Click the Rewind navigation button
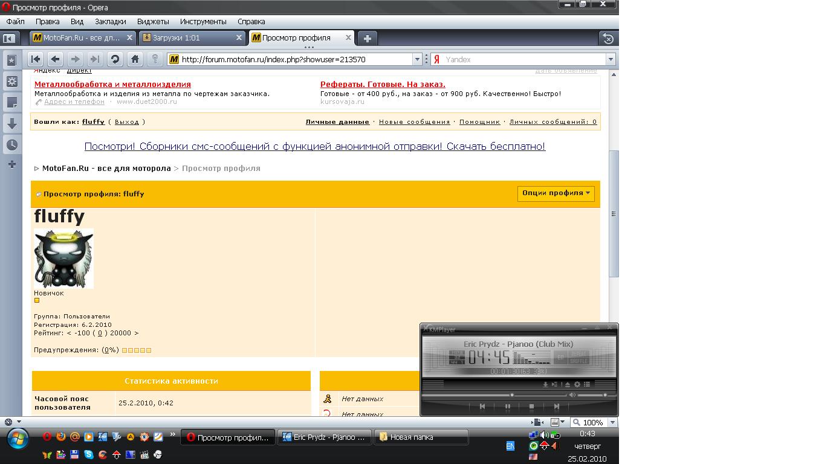 tap(36, 59)
